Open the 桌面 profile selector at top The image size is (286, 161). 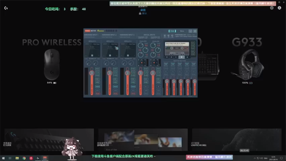pyautogui.click(x=143, y=10)
